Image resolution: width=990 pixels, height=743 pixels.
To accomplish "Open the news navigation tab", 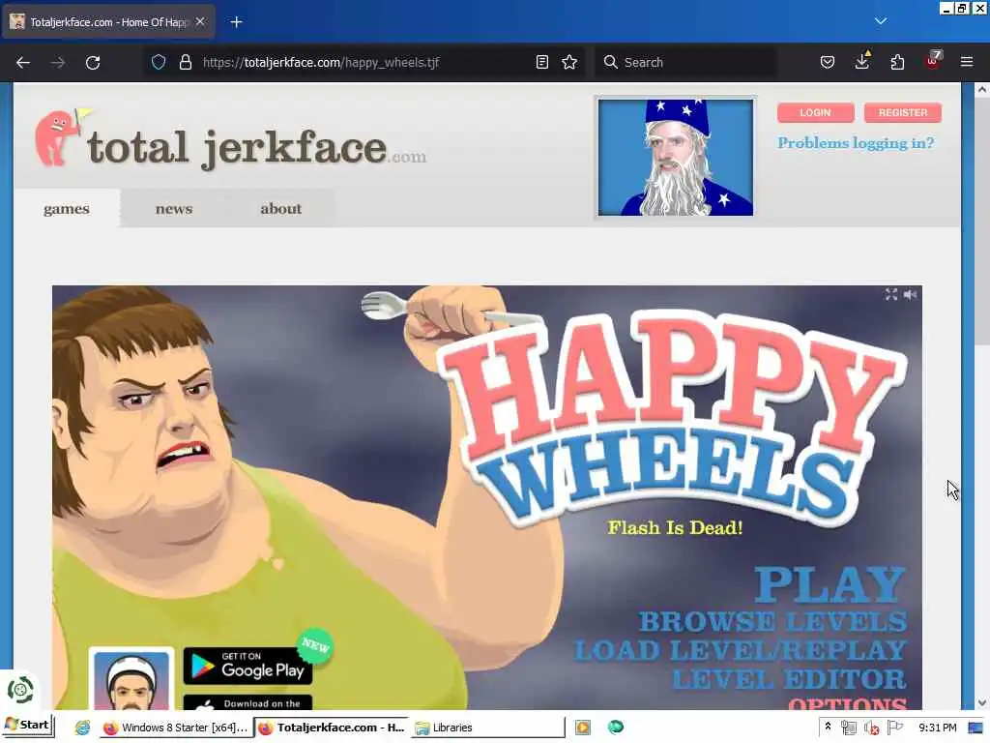I will tap(174, 209).
